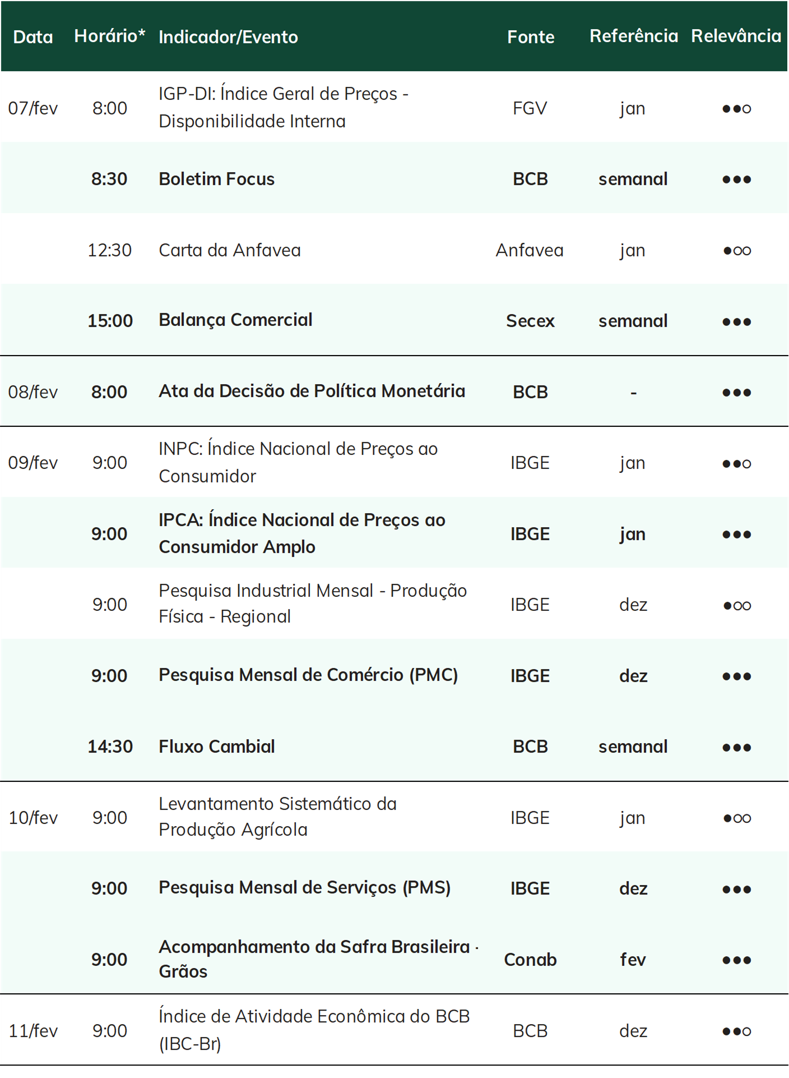Click relevance dots in Conab Grãos row
Screen dimensions: 789x1078
(736, 960)
